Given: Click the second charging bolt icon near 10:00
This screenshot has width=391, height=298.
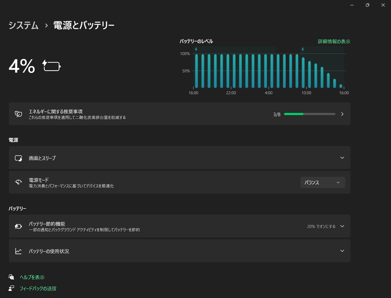Looking at the screenshot, I should coord(303,49).
